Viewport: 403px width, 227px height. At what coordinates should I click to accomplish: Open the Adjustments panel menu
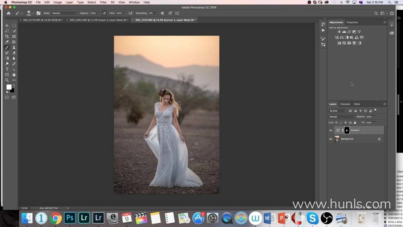pyautogui.click(x=385, y=22)
